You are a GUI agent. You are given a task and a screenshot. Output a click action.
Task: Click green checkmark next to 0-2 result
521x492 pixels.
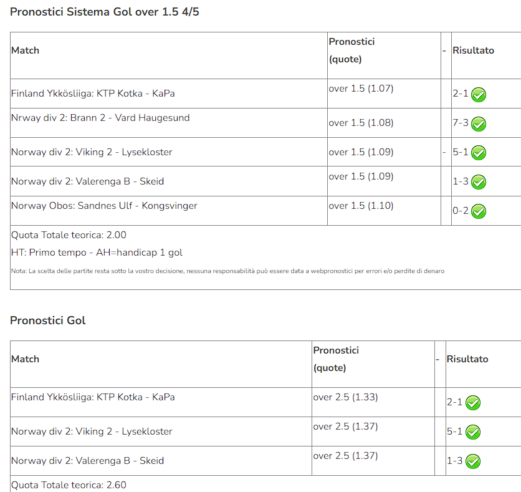point(479,211)
